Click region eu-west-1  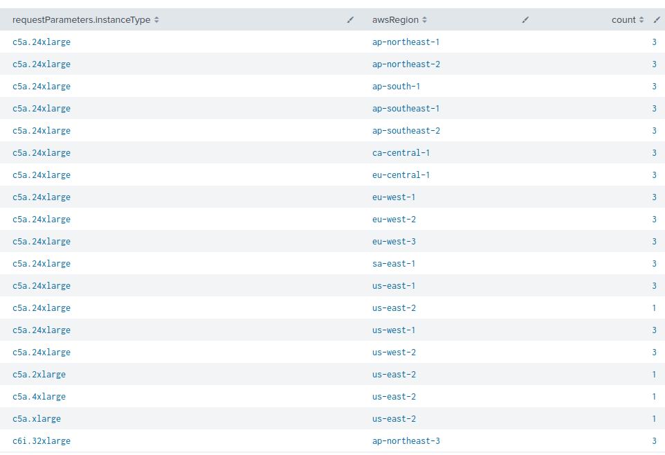click(x=394, y=197)
